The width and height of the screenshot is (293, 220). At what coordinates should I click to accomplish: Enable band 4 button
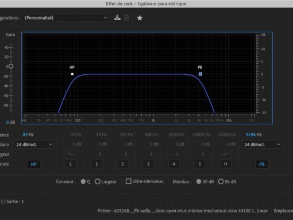[x=174, y=164]
